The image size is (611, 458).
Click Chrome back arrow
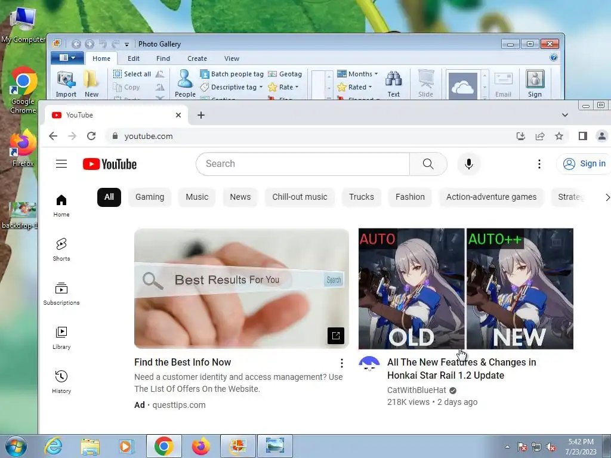click(x=53, y=136)
